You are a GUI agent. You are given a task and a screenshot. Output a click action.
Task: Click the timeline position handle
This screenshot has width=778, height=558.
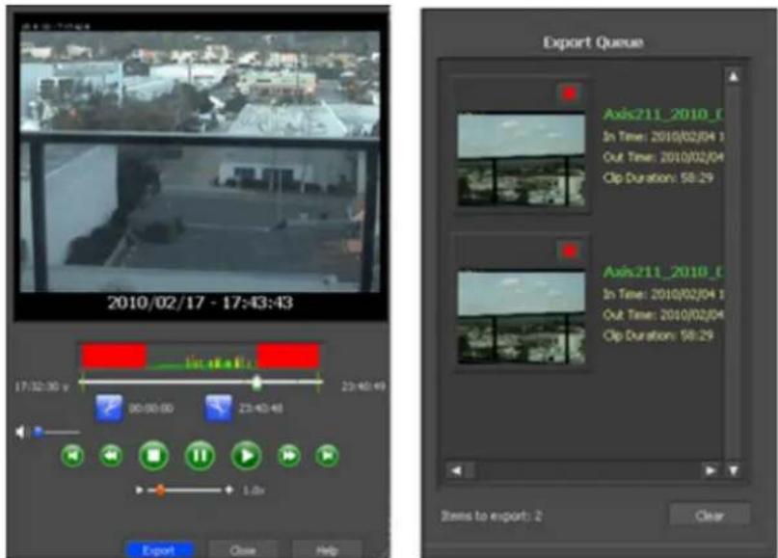256,383
